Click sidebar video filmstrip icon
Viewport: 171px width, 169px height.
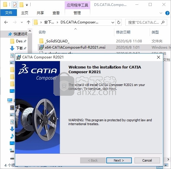[x=12, y=108]
